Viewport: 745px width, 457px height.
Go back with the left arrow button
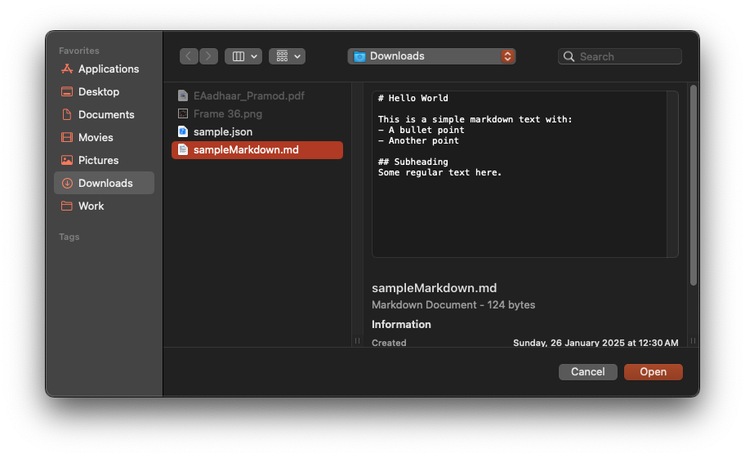189,56
